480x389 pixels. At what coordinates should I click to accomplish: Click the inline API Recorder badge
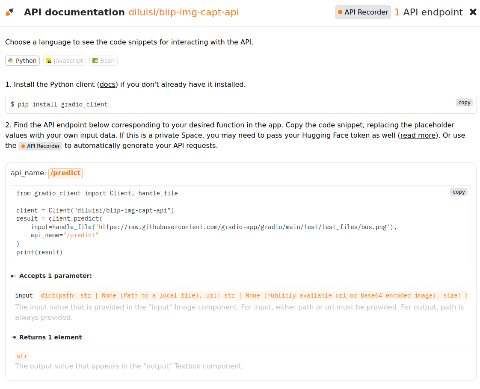(x=40, y=146)
